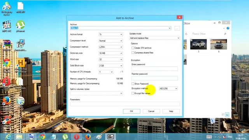Open the Solid Block size dropdown
249x140 pixels.
point(110,66)
